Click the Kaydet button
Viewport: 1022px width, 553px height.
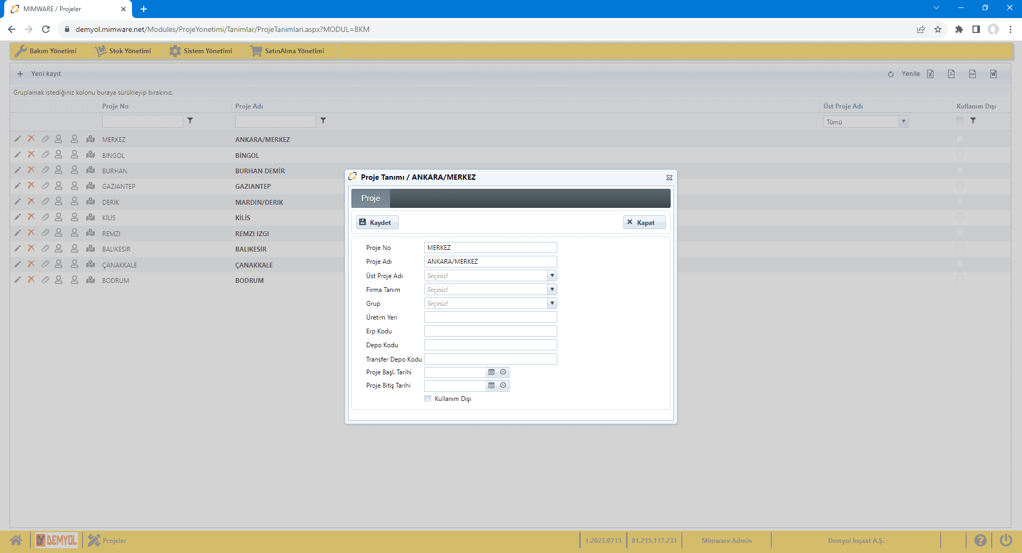tap(376, 222)
